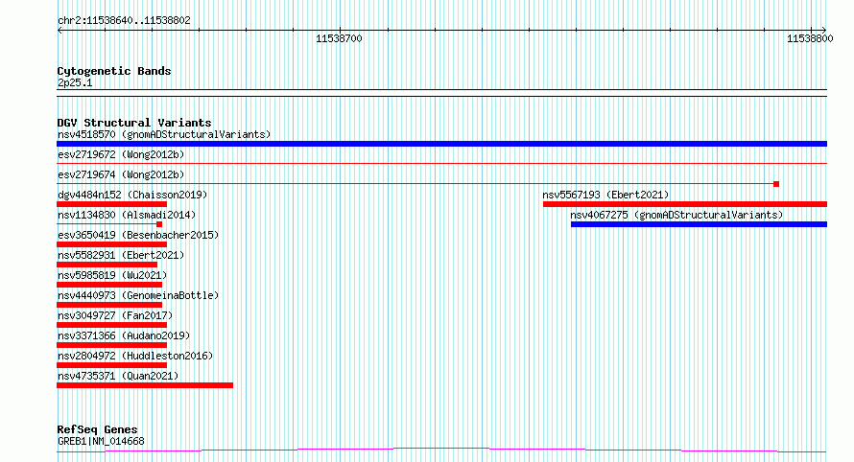Viewport: 854px width, 462px height.
Task: Open variant nsv3049727 Fan2017 label
Action: (x=115, y=315)
